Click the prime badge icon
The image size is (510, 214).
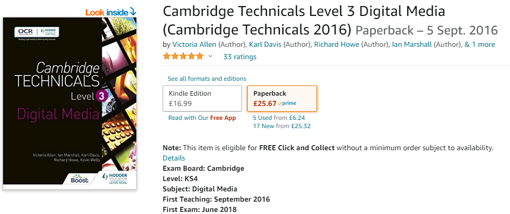point(287,104)
